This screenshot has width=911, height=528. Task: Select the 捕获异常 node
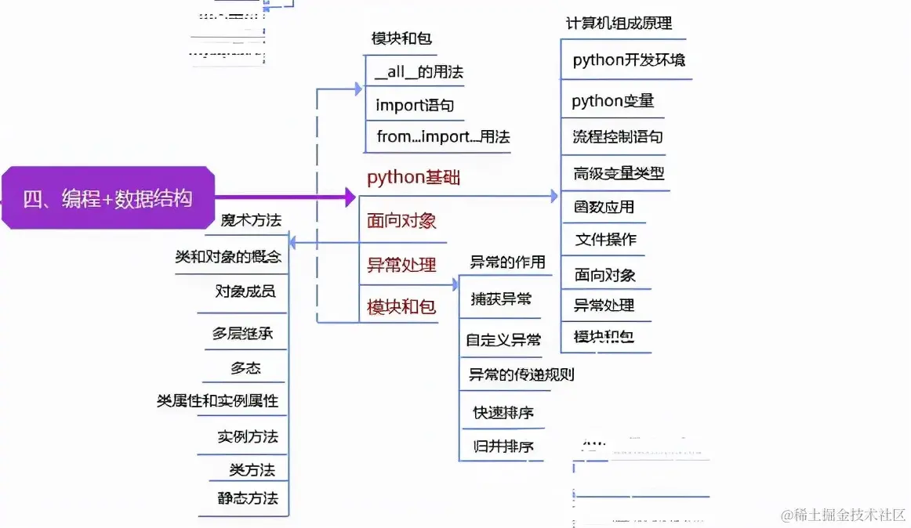[501, 298]
